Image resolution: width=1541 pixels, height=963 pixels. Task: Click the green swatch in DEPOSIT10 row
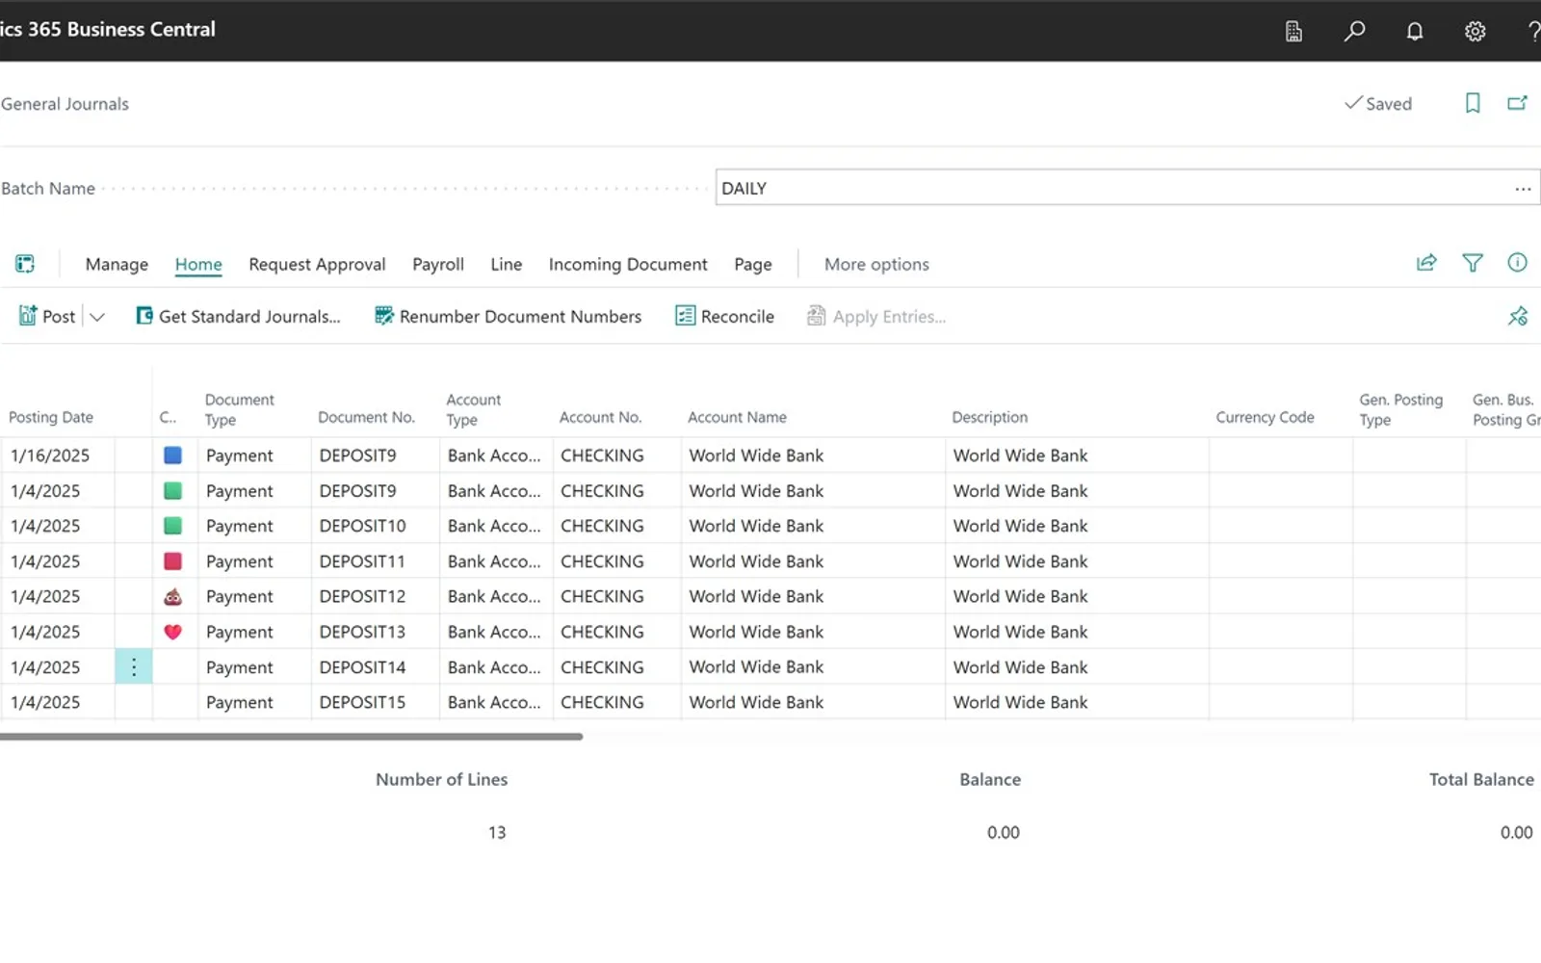[173, 526]
